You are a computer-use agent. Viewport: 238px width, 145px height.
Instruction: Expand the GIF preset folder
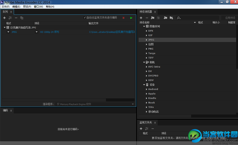pos(146,35)
